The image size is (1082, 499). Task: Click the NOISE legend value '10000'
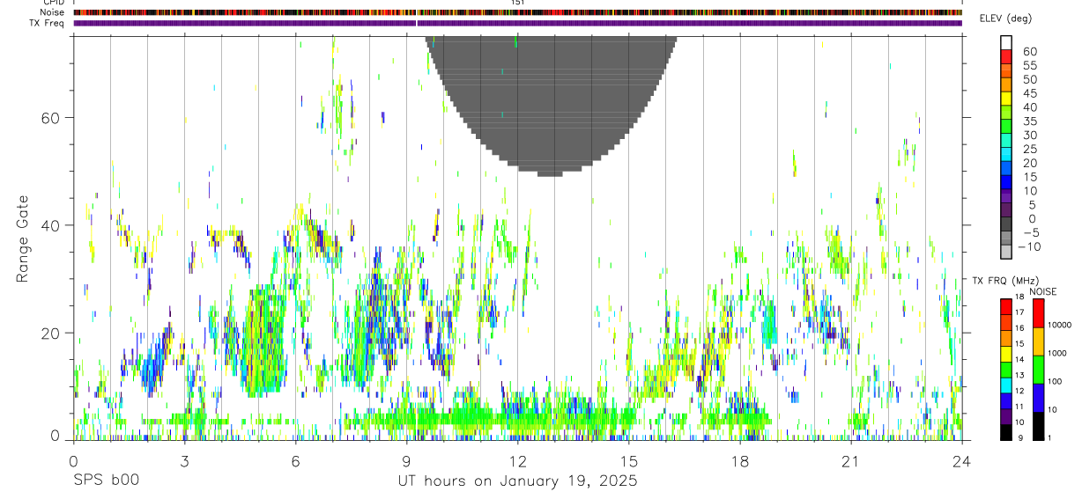[x=1060, y=326]
